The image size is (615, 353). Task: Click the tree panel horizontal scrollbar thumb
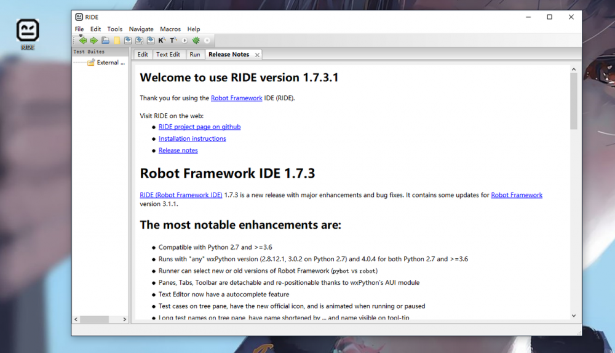click(x=95, y=319)
